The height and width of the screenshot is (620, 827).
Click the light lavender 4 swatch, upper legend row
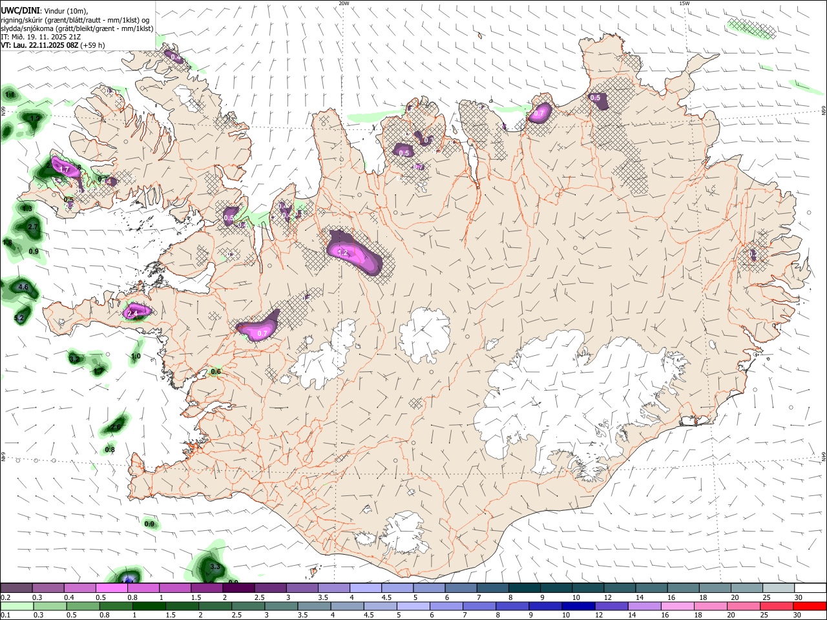point(366,588)
